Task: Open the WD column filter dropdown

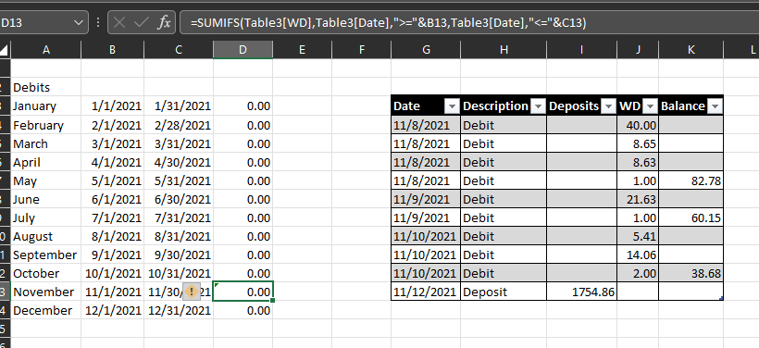Action: (650, 106)
